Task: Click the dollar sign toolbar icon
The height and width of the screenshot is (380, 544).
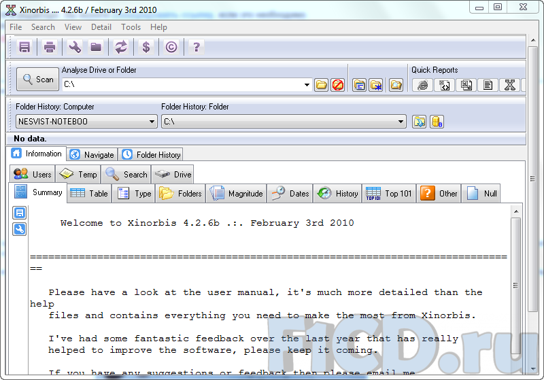Action: click(146, 47)
